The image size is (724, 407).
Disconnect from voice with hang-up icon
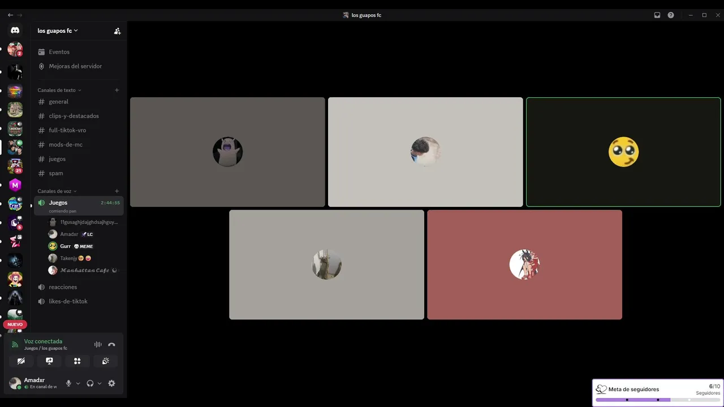click(111, 344)
